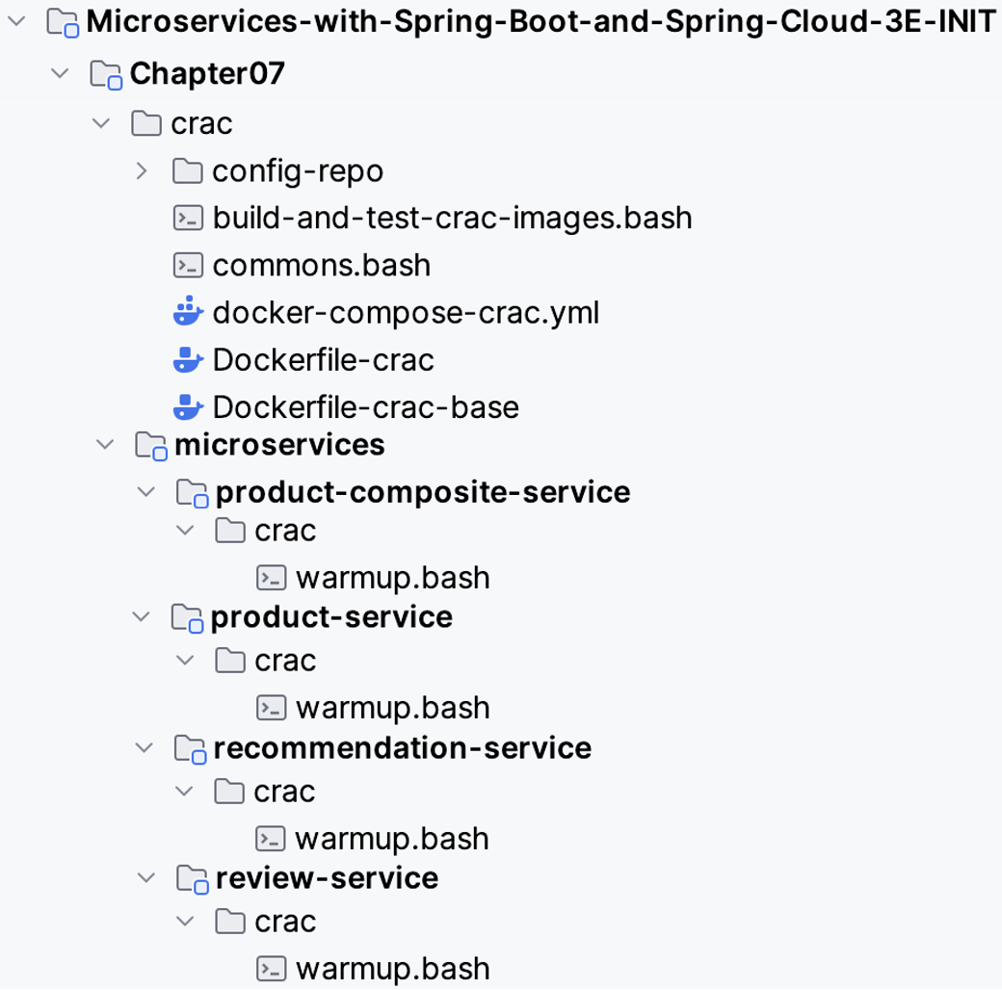Viewport: 1002px width, 990px height.
Task: Click the warmup.bash script icon under product-service
Action: (271, 708)
